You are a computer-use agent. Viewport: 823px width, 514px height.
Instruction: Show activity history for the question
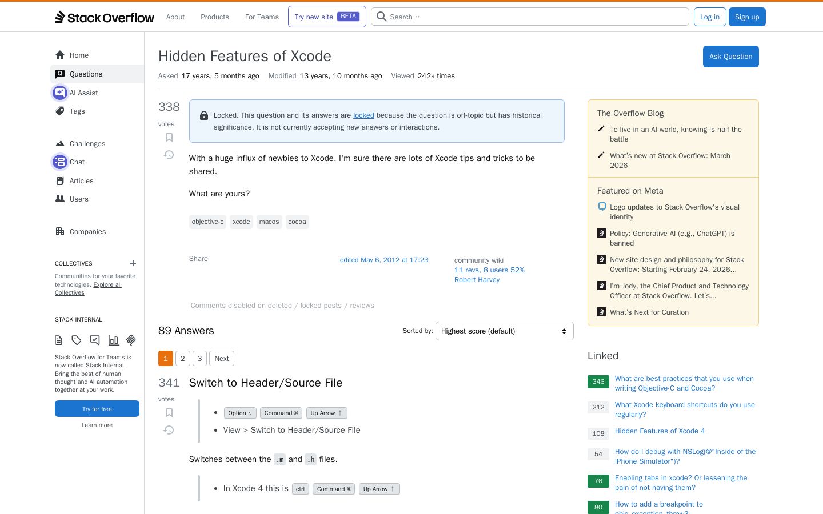(169, 155)
